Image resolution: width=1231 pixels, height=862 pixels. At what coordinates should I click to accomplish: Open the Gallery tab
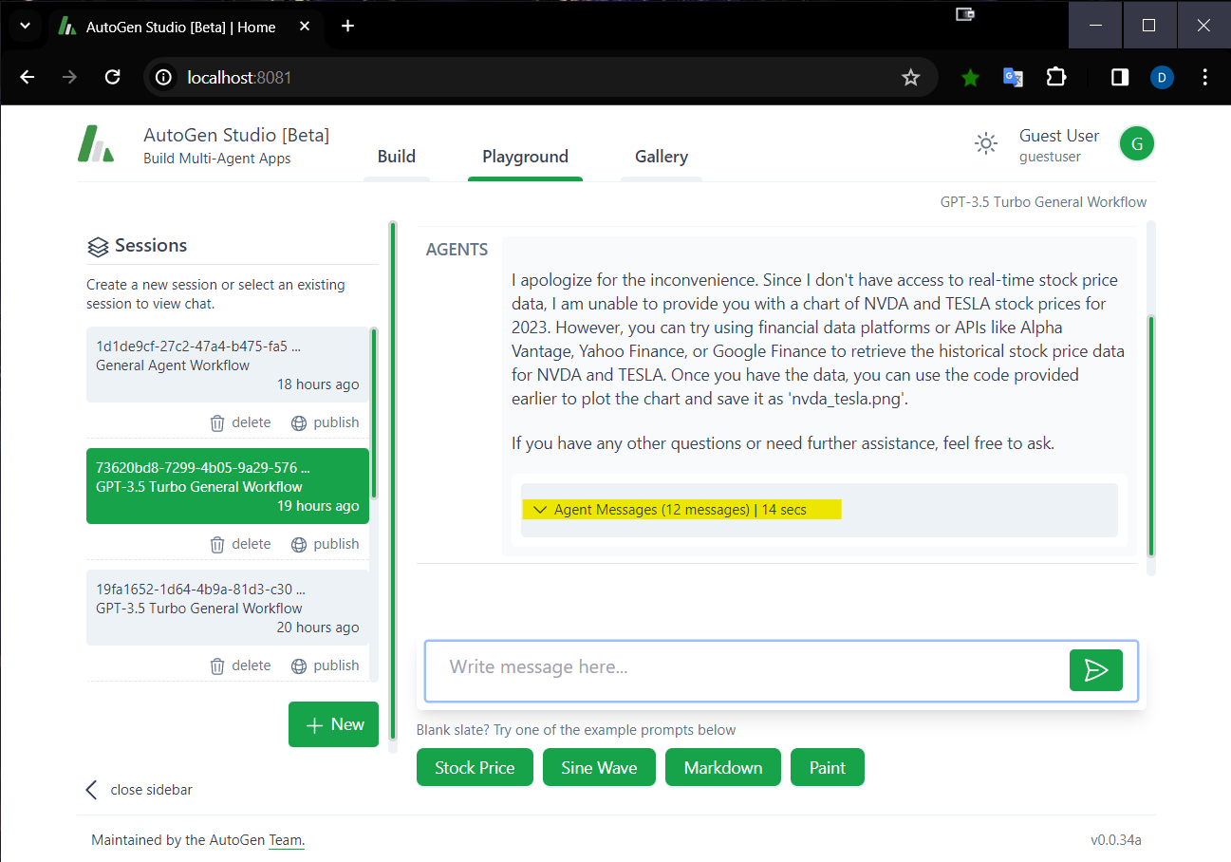661,156
